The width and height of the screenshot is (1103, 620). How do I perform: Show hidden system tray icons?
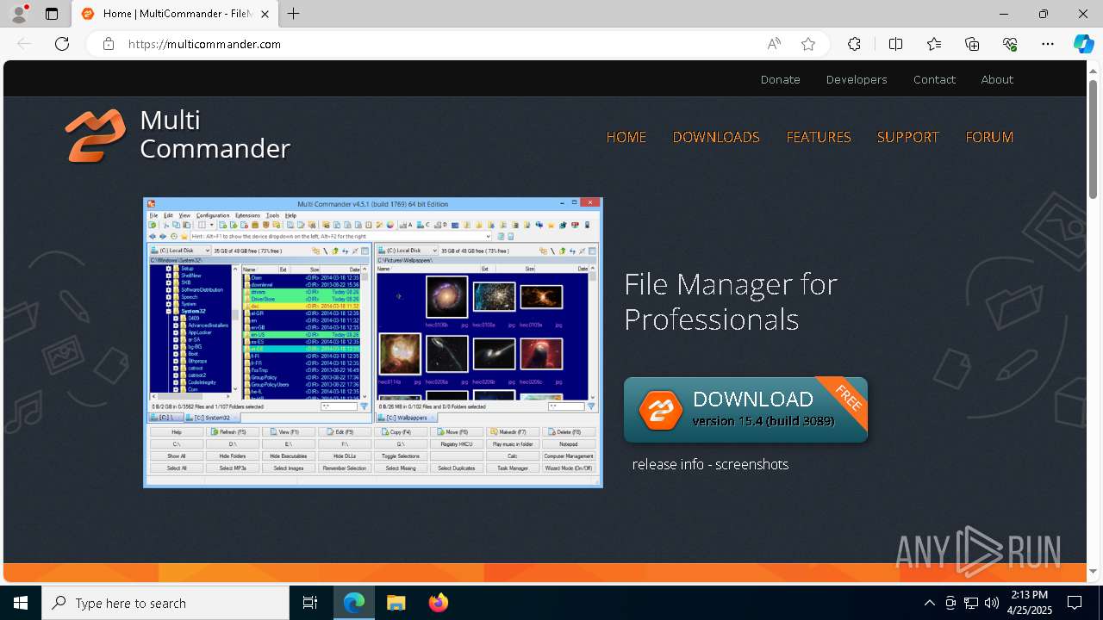click(x=929, y=603)
